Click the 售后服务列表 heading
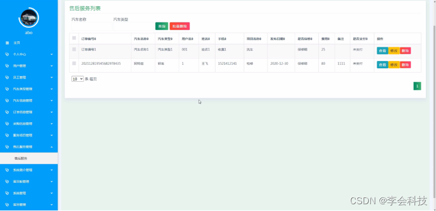 [85, 8]
